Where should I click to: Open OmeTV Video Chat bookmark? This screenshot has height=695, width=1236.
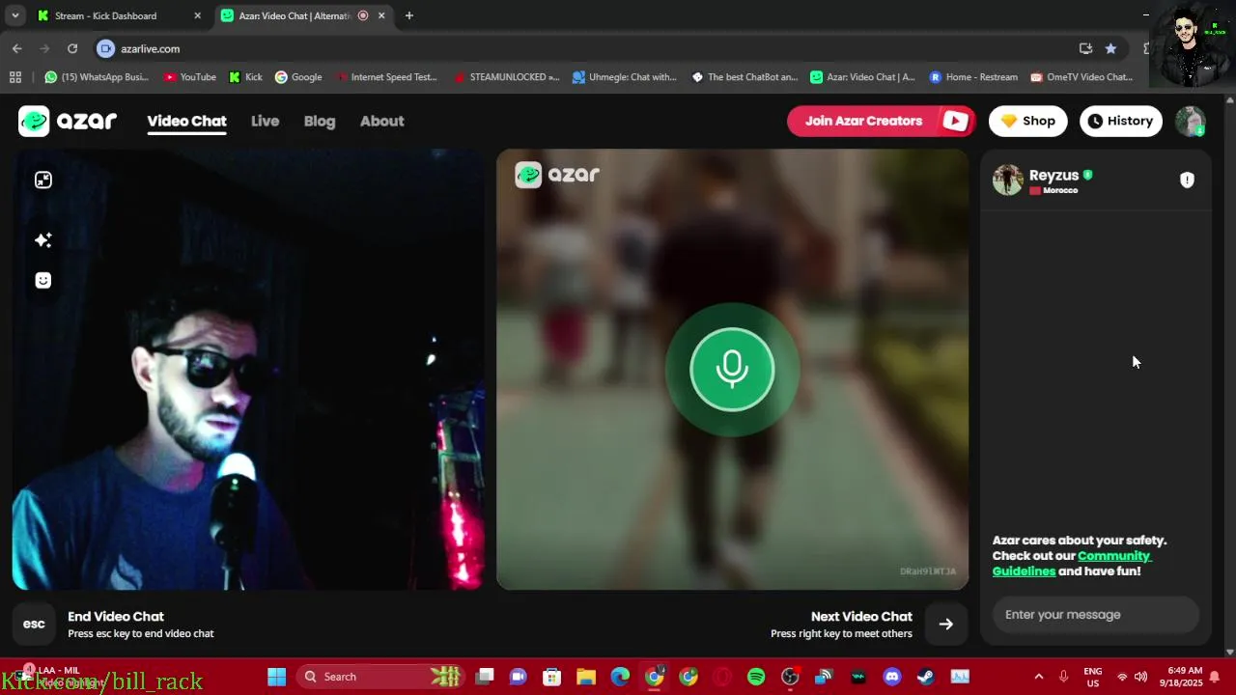pyautogui.click(x=1081, y=77)
